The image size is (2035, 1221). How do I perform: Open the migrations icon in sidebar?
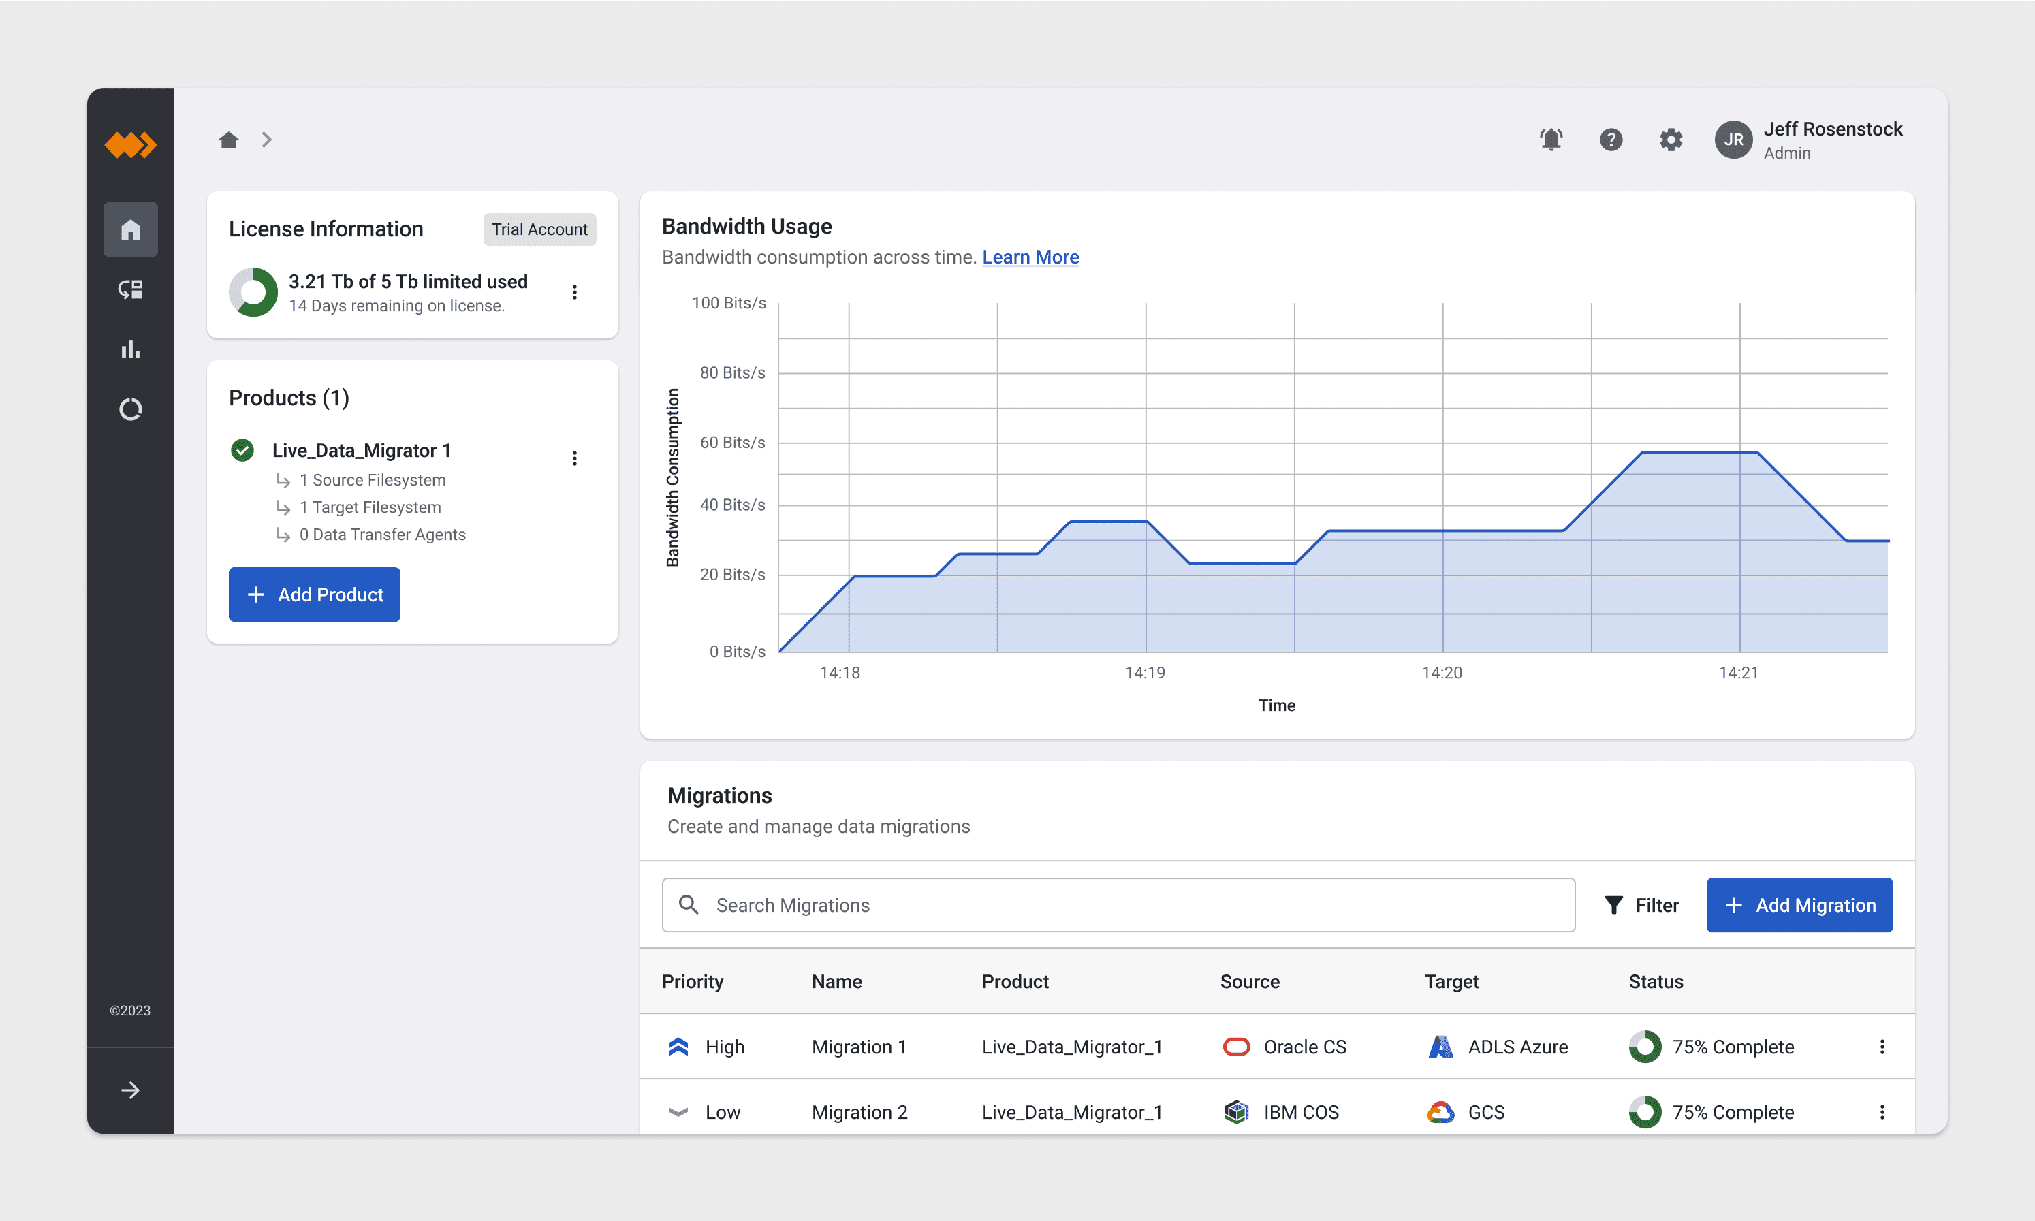tap(130, 289)
